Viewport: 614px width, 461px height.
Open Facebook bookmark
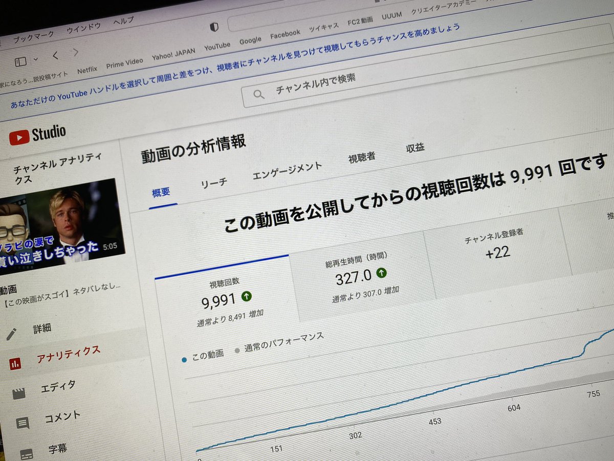click(285, 34)
